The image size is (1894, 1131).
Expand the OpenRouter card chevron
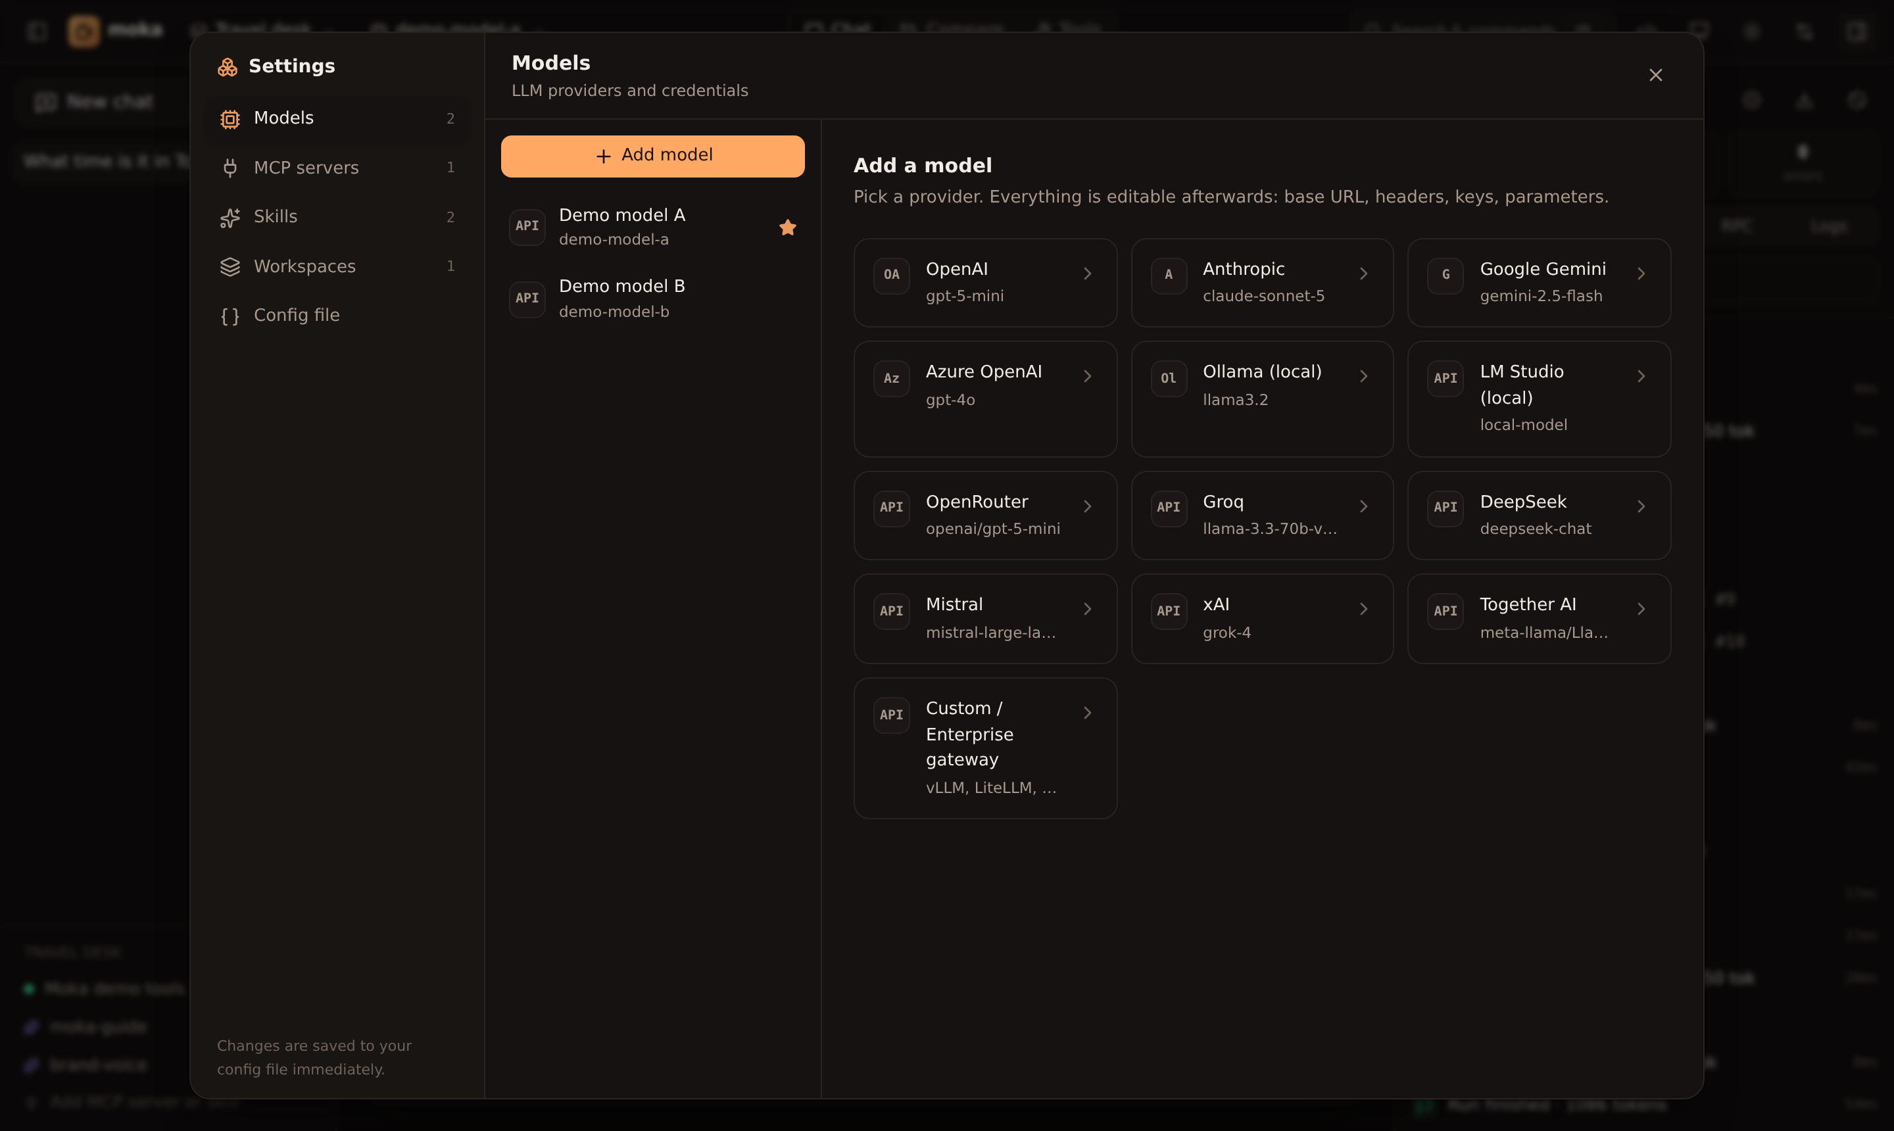pos(1088,507)
